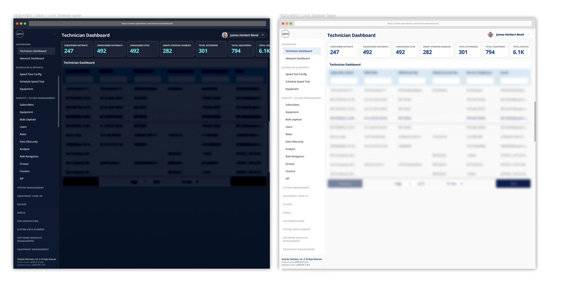The image size is (563, 287).
Task: Click the user avatar in the dark window
Action: tap(225, 35)
